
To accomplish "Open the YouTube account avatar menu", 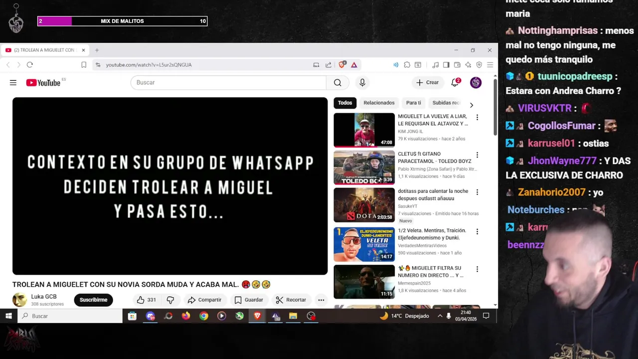I will [476, 83].
